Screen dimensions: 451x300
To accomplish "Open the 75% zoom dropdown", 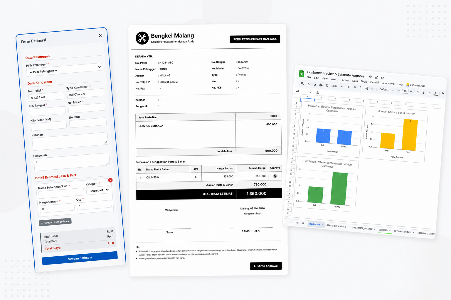I will pos(337,86).
